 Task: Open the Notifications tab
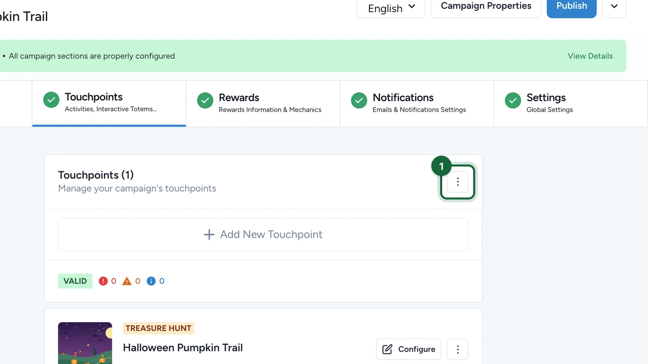(417, 104)
